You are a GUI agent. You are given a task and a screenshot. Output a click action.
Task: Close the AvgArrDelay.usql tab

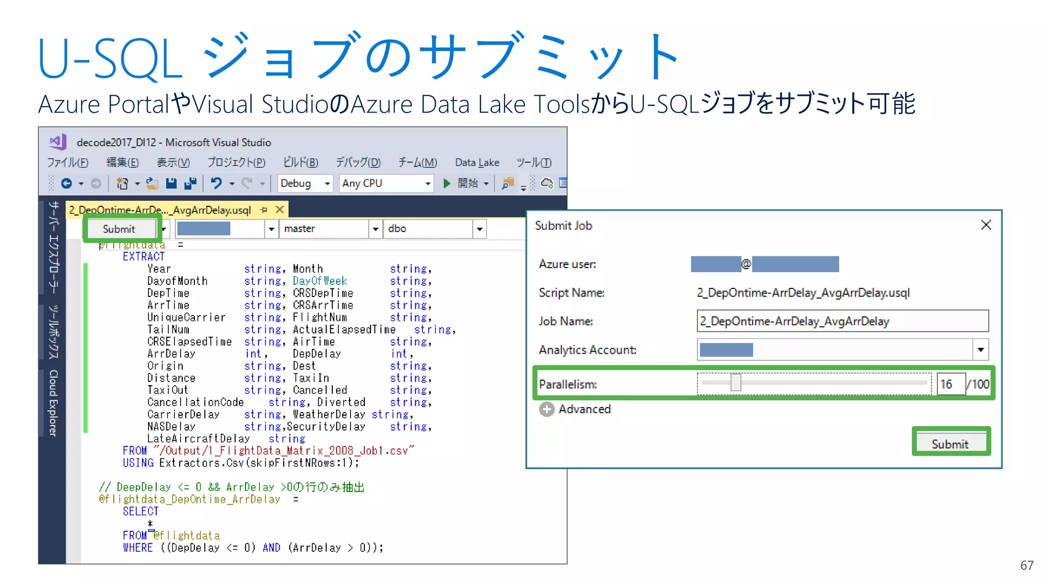[x=280, y=209]
